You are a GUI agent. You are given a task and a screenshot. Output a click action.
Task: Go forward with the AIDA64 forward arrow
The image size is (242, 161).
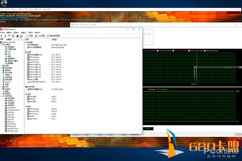pos(6,36)
